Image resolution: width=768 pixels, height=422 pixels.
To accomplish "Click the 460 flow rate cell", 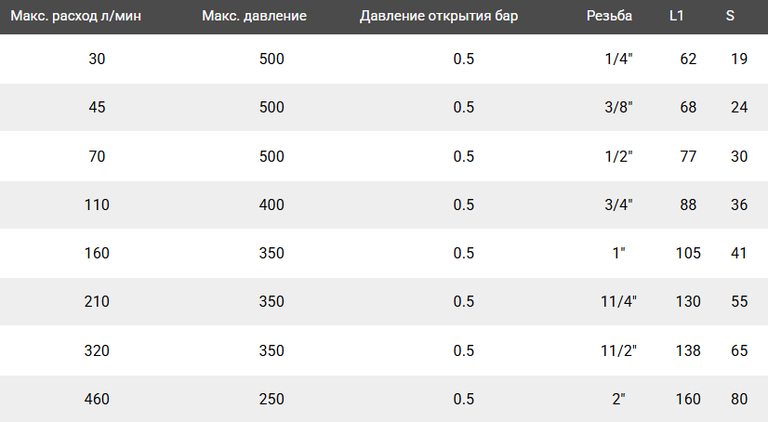I will [98, 400].
